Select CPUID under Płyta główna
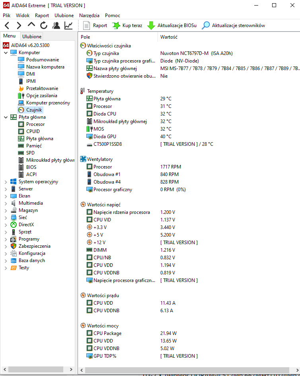This screenshot has height=376, width=300. coord(33,131)
